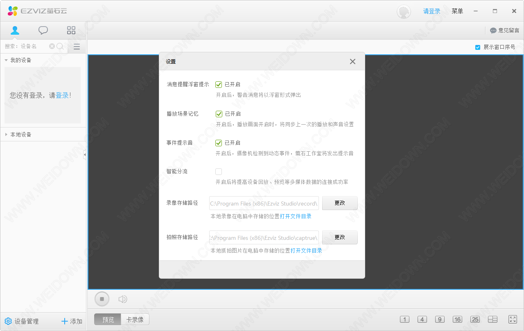The height and width of the screenshot is (331, 524).
Task: Toggle 展示窗口序号 checkbox
Action: click(x=477, y=47)
